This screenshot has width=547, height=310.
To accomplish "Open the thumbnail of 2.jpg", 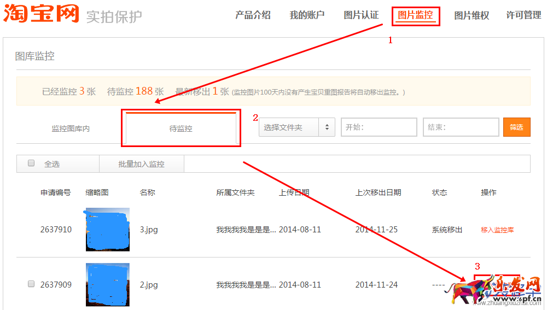I will click(108, 284).
